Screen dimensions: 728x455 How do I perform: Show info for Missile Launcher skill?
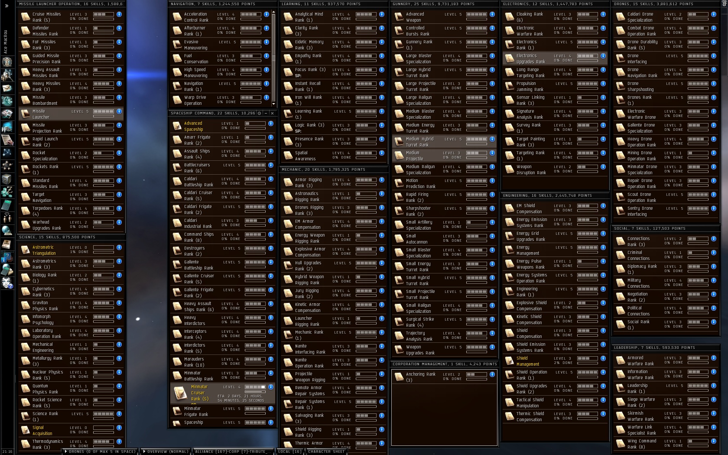pyautogui.click(x=119, y=111)
